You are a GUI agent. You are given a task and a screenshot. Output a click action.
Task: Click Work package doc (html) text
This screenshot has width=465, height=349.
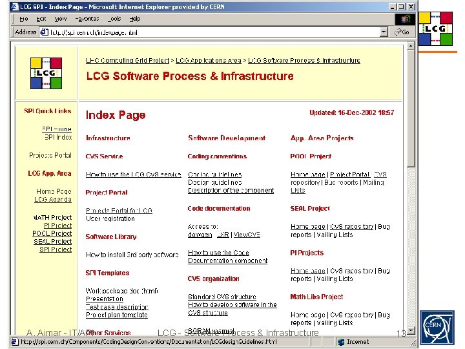[x=122, y=291]
